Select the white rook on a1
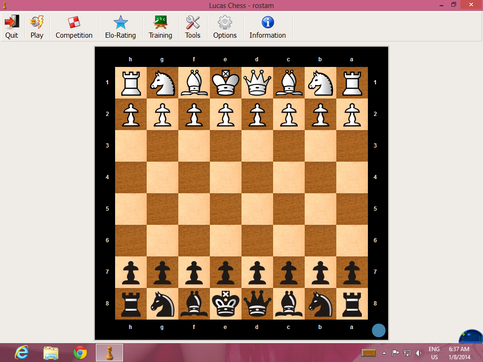Image resolution: width=483 pixels, height=362 pixels. pos(352,82)
